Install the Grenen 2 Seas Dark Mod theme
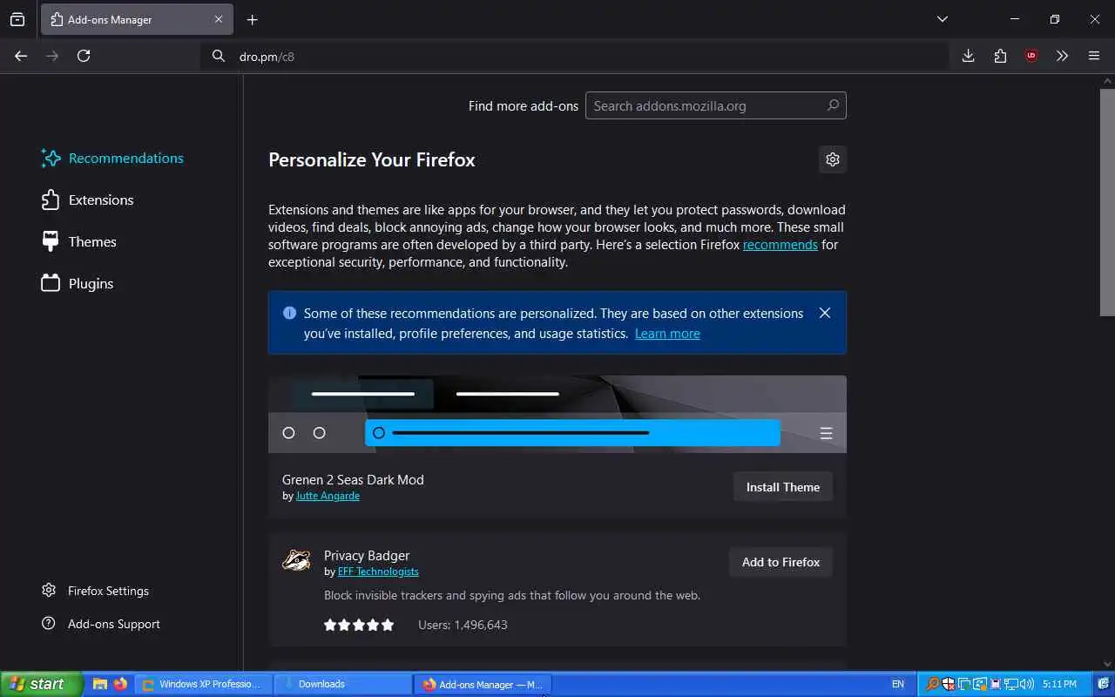 pos(783,487)
